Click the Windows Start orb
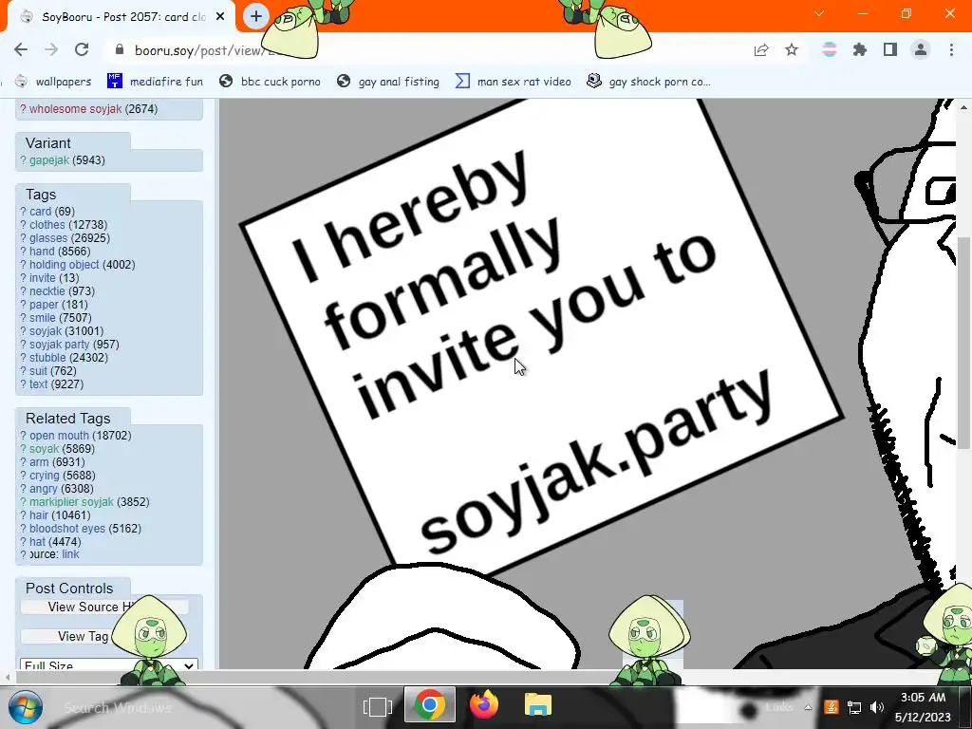 click(x=26, y=707)
